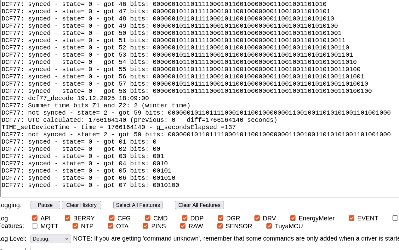Toggle the SENSOR log feature checkbox
Screen dimensions: 399x250
tap(220, 226)
